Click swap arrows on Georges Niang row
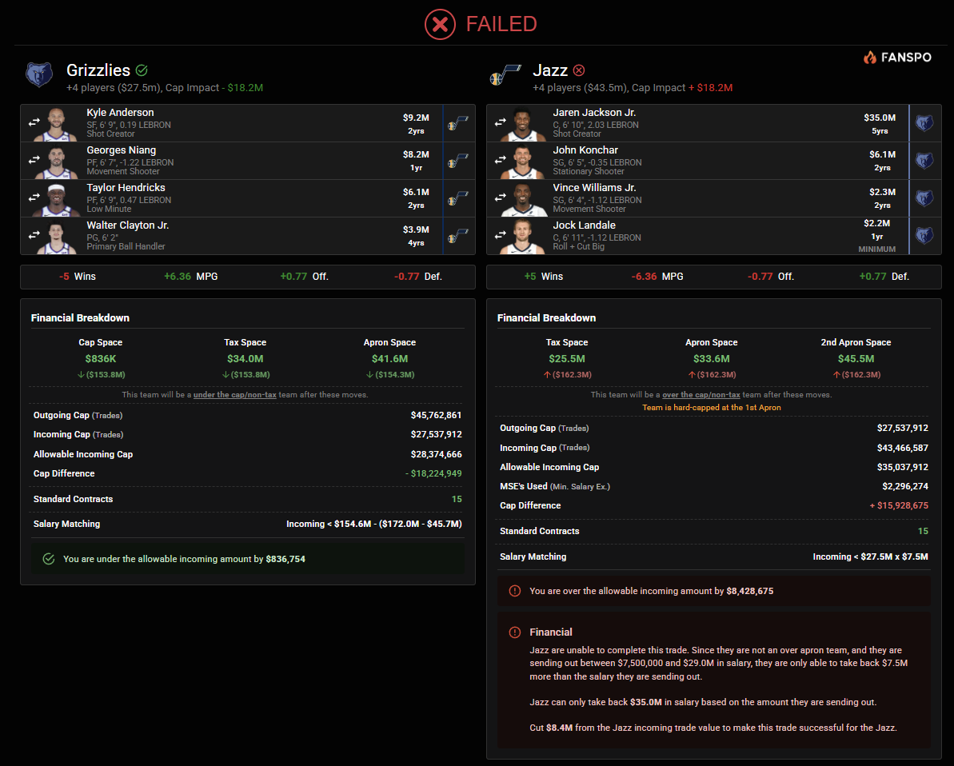 coord(34,160)
